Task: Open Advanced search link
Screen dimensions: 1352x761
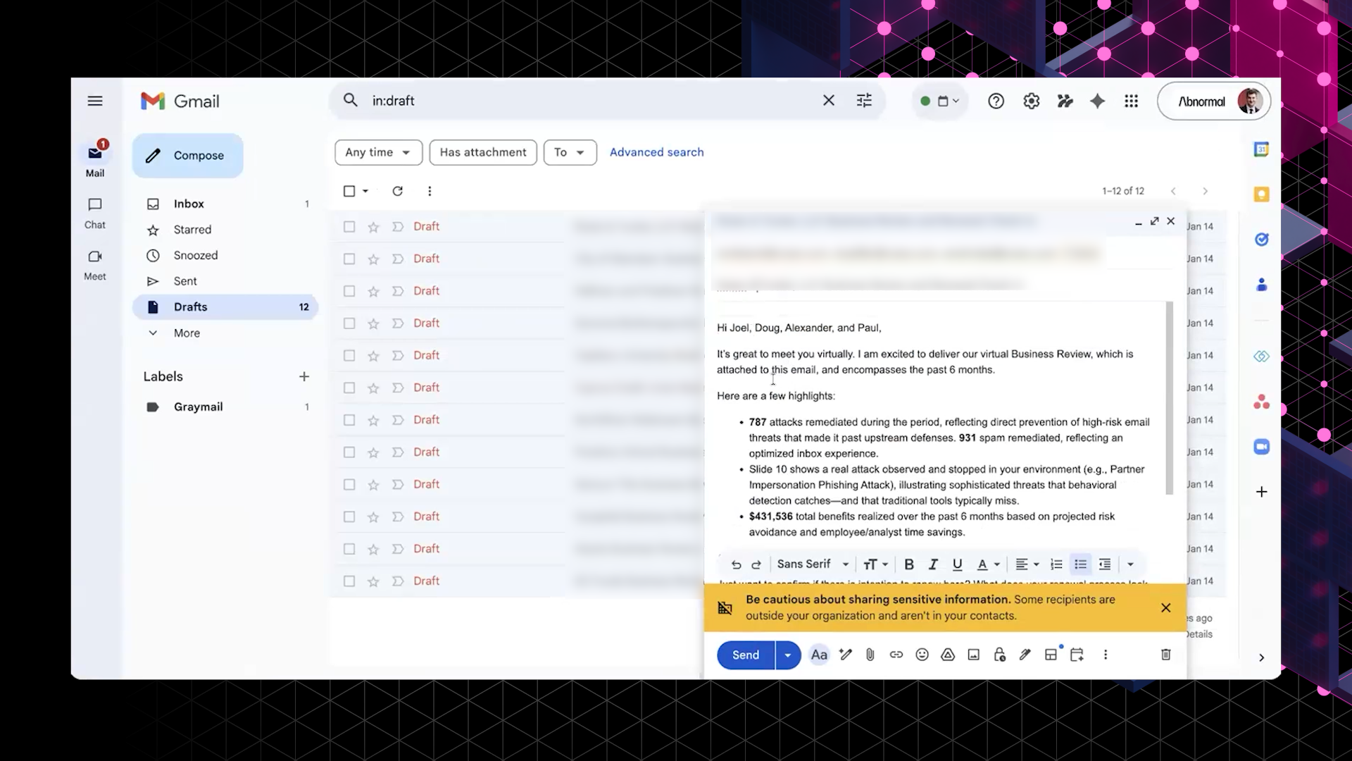Action: [x=656, y=152]
